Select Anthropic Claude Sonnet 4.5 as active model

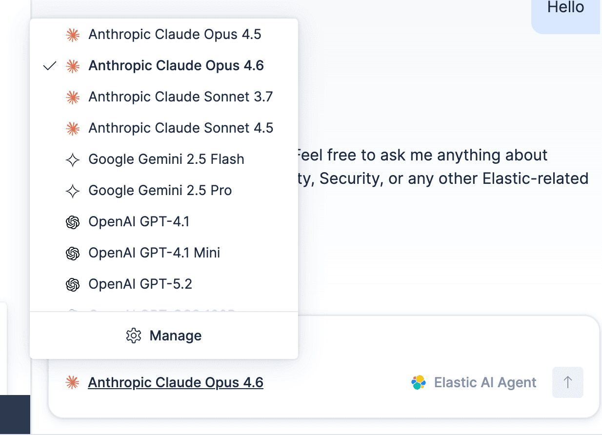(x=181, y=128)
